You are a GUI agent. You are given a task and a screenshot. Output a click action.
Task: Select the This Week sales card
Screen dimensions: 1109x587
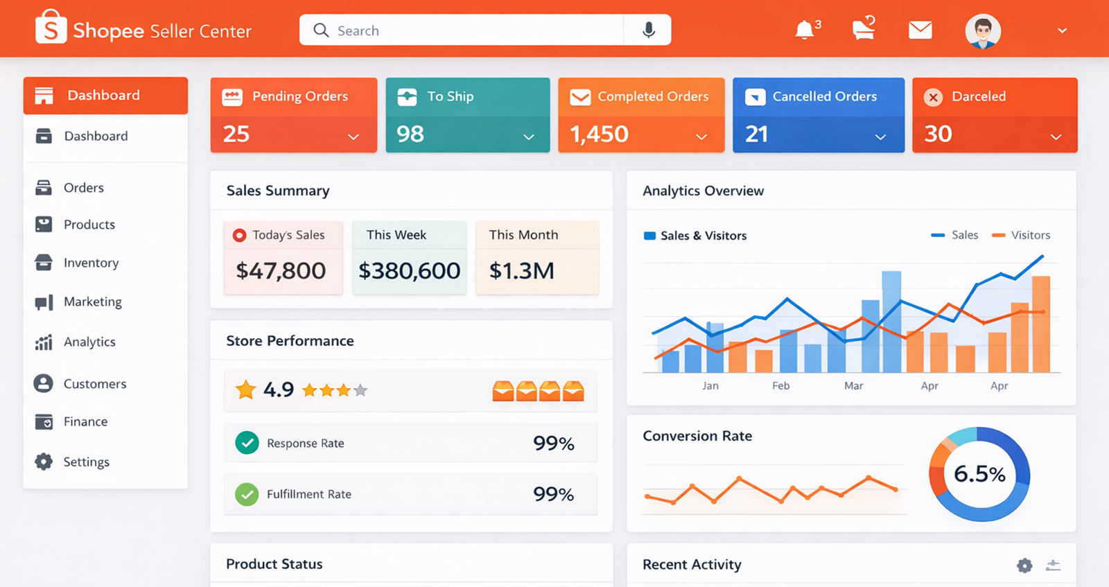409,258
